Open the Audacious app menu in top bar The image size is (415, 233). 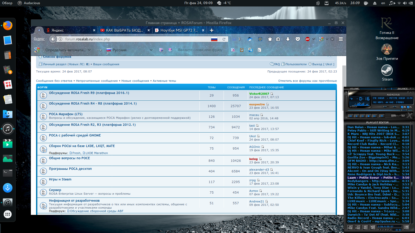pyautogui.click(x=29, y=3)
